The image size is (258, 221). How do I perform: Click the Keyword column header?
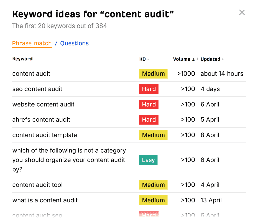click(22, 59)
